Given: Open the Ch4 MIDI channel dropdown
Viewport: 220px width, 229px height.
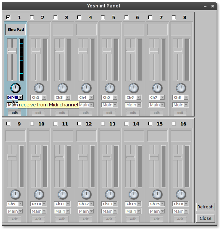Looking at the screenshot, I should point(86,97).
